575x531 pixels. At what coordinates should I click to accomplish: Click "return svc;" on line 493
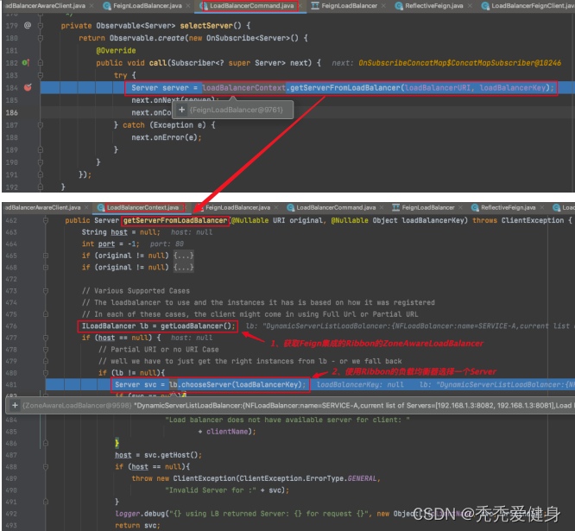click(137, 526)
